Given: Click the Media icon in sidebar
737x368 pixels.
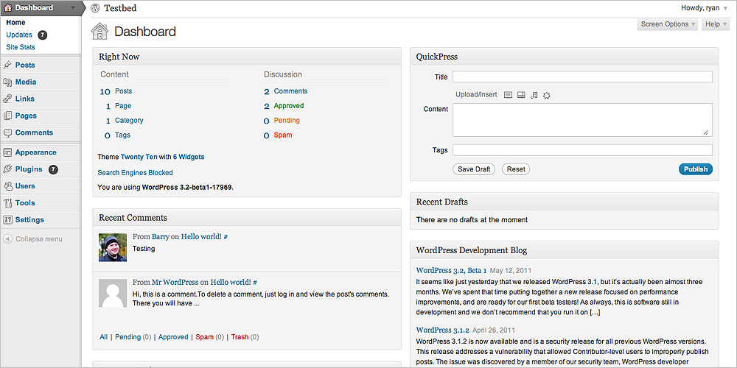Looking at the screenshot, I should click(x=7, y=82).
